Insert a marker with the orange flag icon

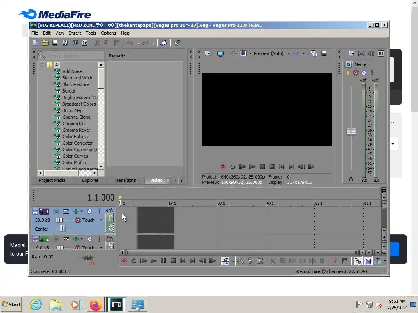335,261
